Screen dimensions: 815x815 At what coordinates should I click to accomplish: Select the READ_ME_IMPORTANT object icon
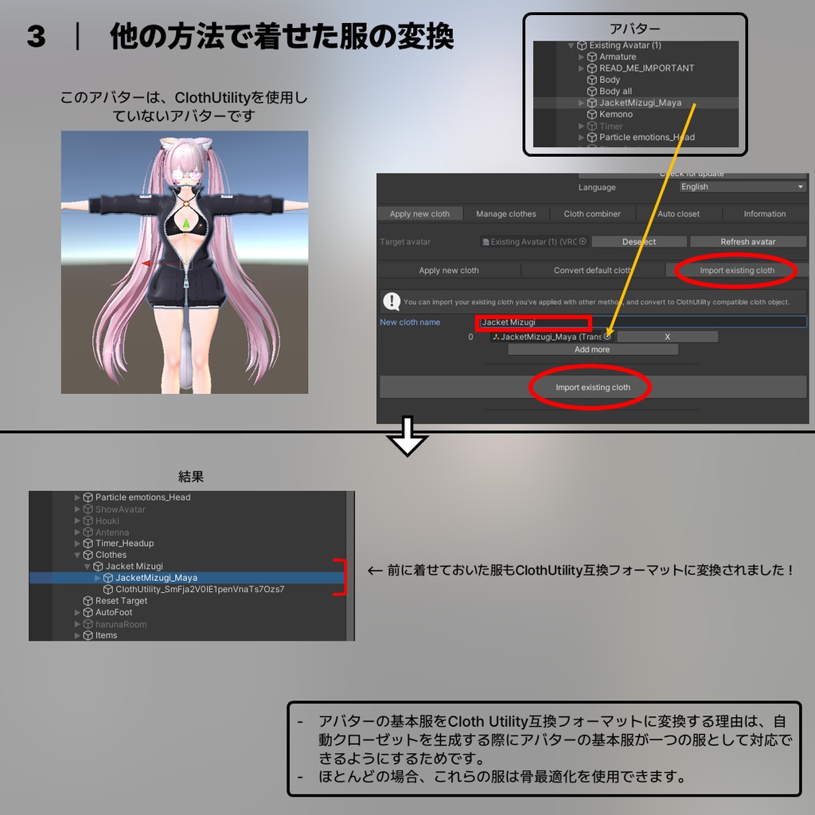point(593,68)
